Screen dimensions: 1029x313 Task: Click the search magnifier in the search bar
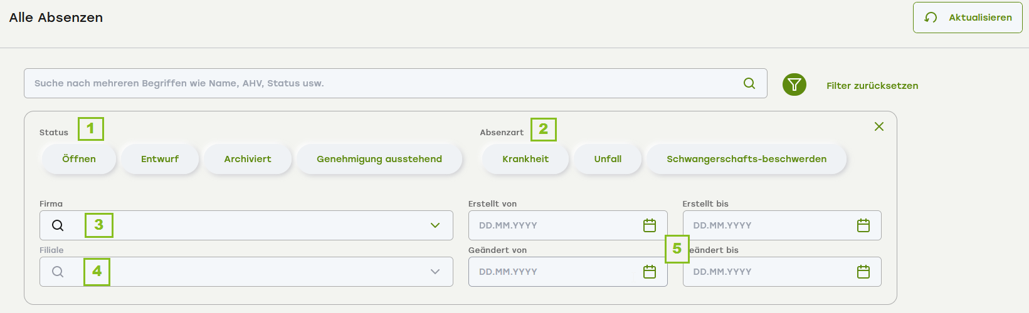coord(749,83)
